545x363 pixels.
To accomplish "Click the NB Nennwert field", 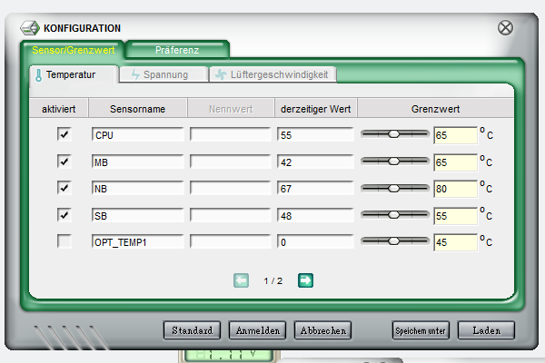I will 230,188.
